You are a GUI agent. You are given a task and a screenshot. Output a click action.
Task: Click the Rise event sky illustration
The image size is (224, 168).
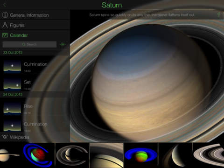click(12, 108)
